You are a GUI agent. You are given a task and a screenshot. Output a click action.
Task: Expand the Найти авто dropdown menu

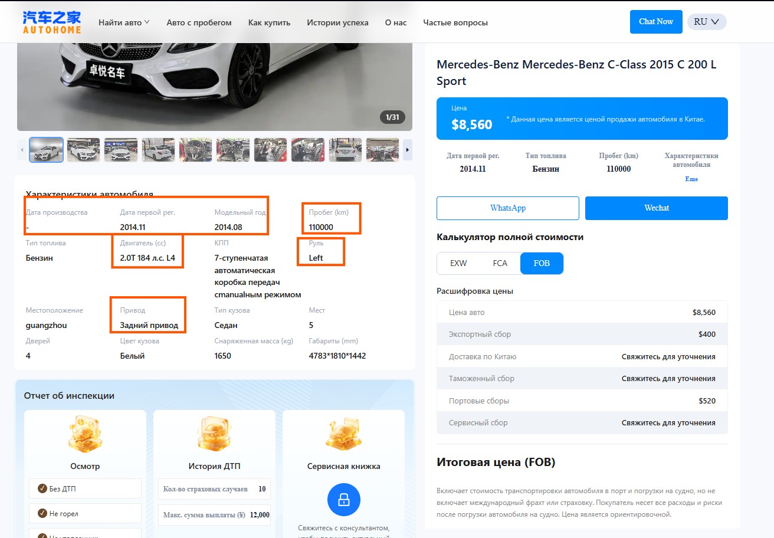pyautogui.click(x=124, y=22)
